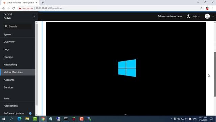Click the OneDrive cloud tray icon

point(190,119)
